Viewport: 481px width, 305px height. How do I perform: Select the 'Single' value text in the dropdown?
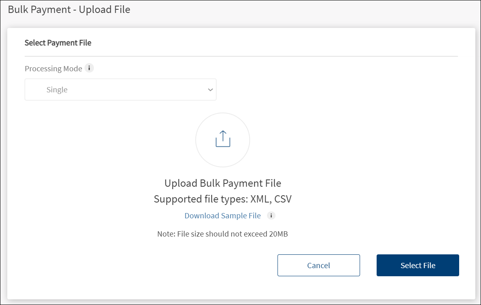(57, 90)
